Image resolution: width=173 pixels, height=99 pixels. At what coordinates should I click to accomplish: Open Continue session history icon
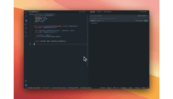[141, 12]
